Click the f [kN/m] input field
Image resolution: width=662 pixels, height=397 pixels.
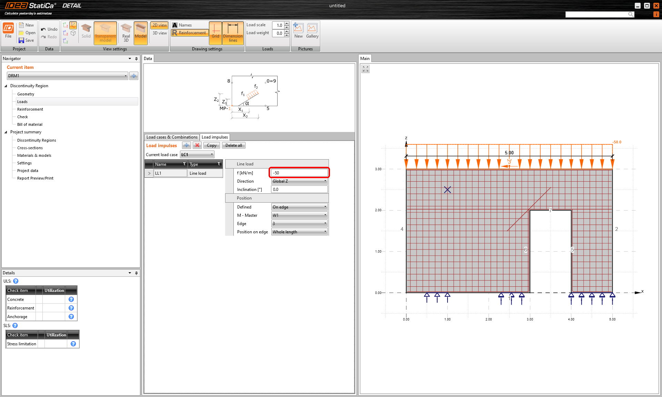[299, 173]
